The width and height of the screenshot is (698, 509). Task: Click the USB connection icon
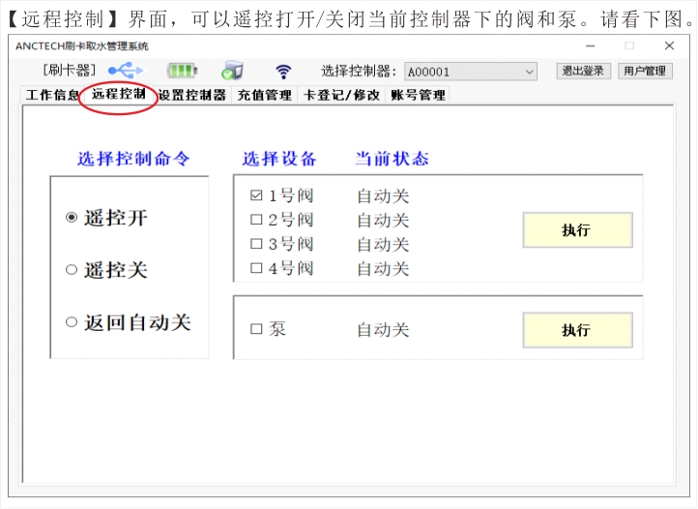(126, 71)
